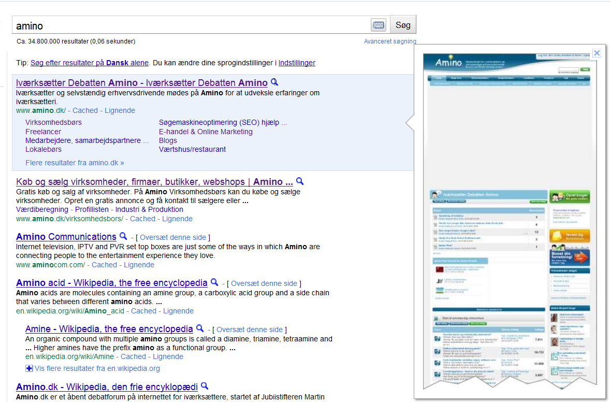Open the Virksomhedsbørs sitelink
Screen dimensions: 610x402
click(x=53, y=123)
